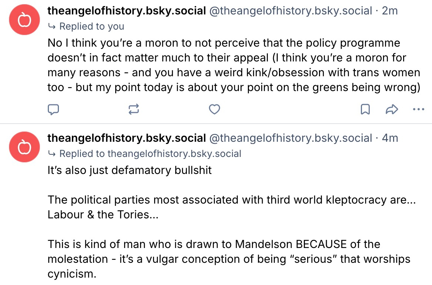432x285 pixels.
Task: Click the "Replied to you" label
Action: click(92, 26)
